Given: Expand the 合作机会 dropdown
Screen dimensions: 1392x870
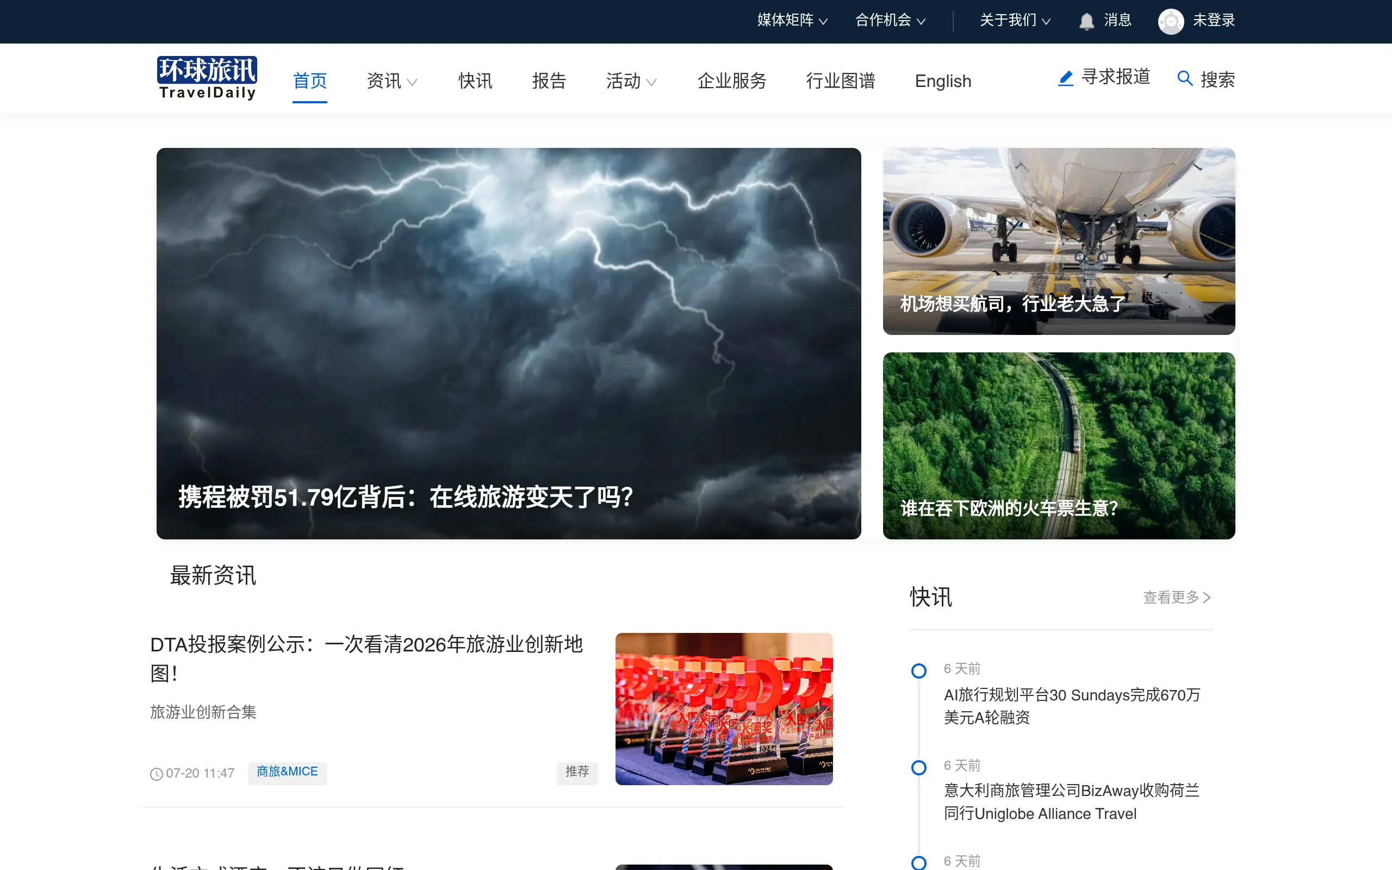Looking at the screenshot, I should point(890,20).
